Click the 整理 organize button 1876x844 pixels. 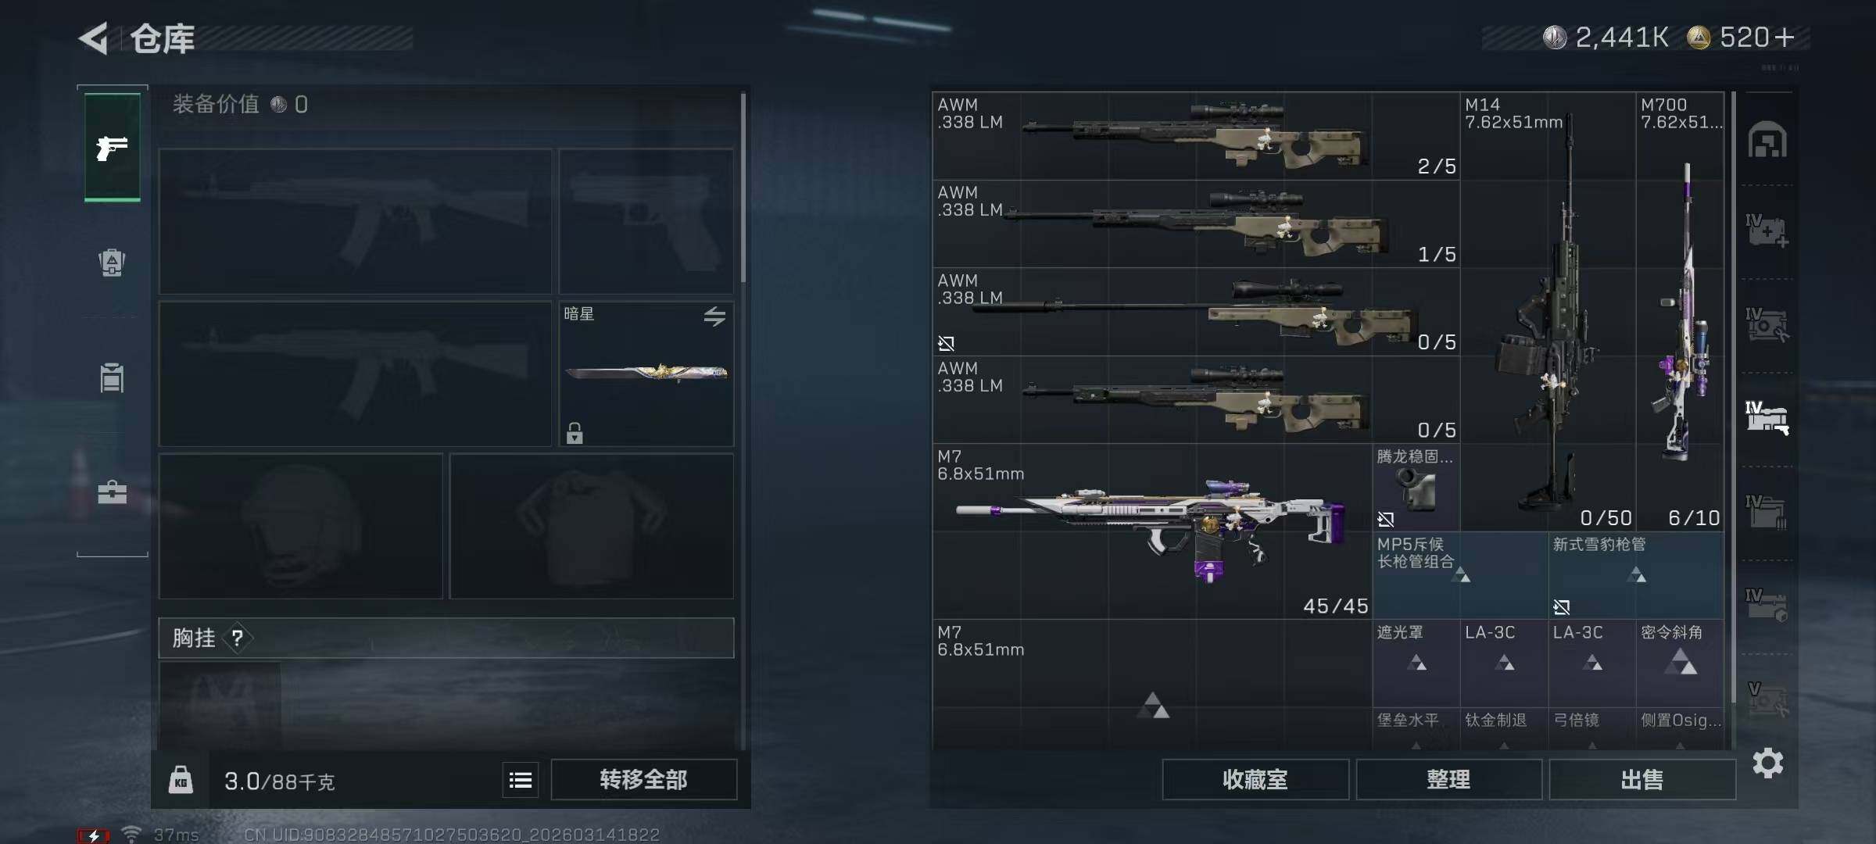tap(1448, 780)
